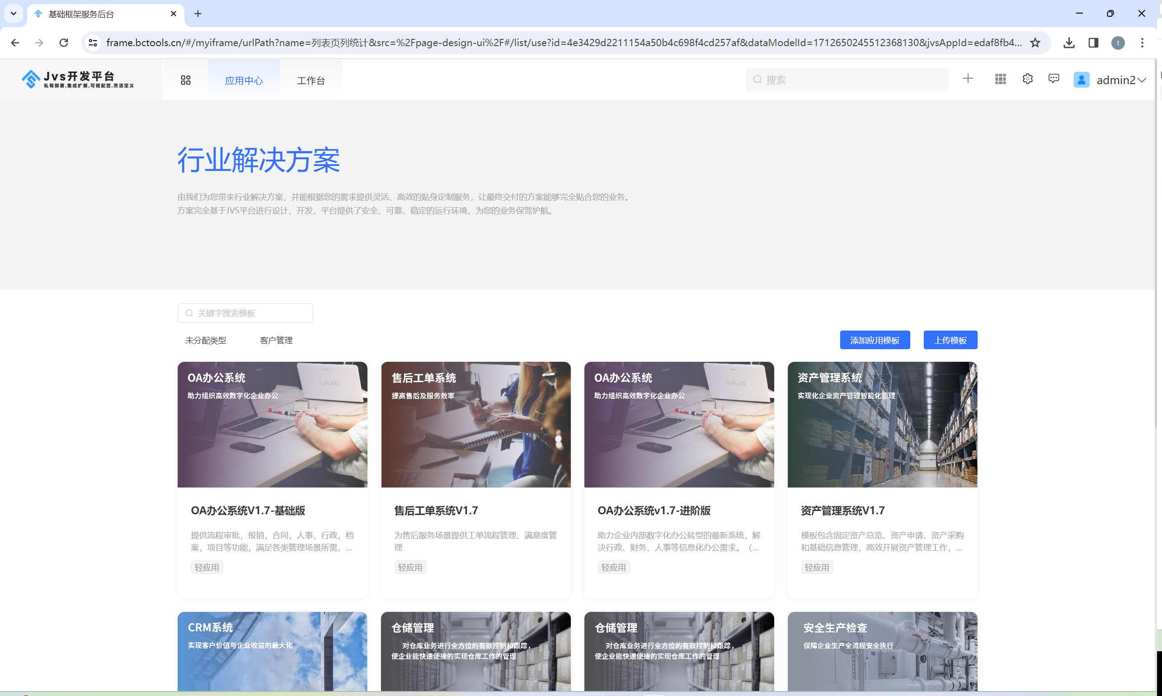The width and height of the screenshot is (1162, 696).
Task: Click the browser back arrow
Action: click(15, 43)
